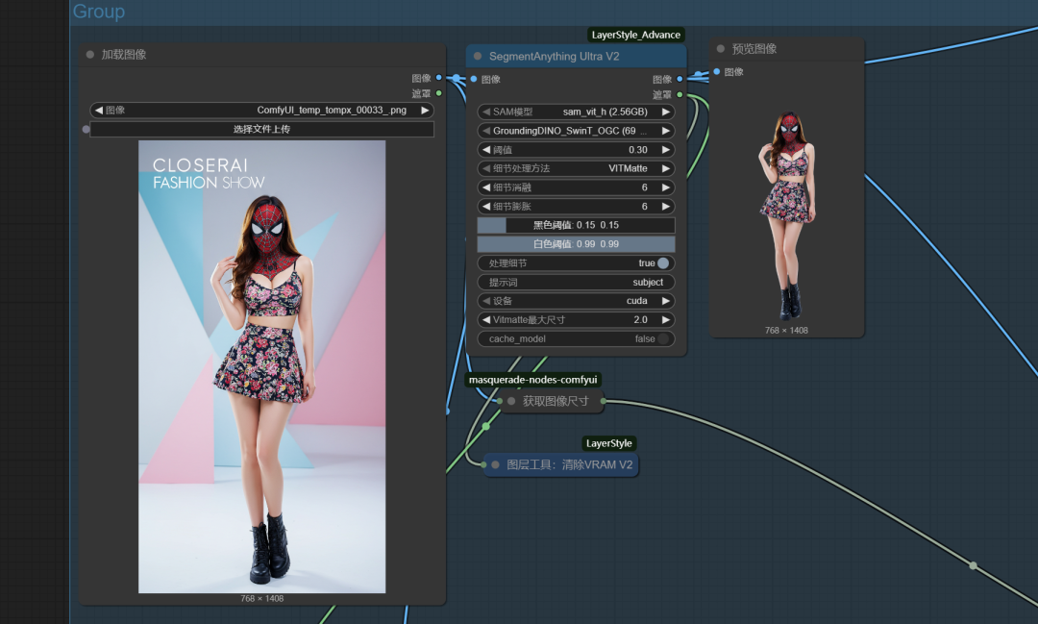Collapse the SegmentAnything Ultra V2 node dot
Image resolution: width=1038 pixels, height=624 pixels.
[x=478, y=57]
